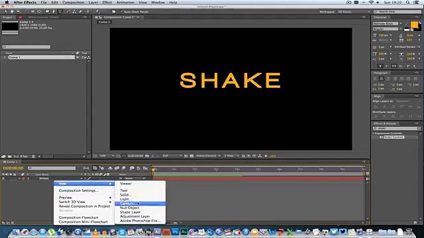Expand the SHAKE layer properties triangle
The image size is (424, 238).
point(19,178)
